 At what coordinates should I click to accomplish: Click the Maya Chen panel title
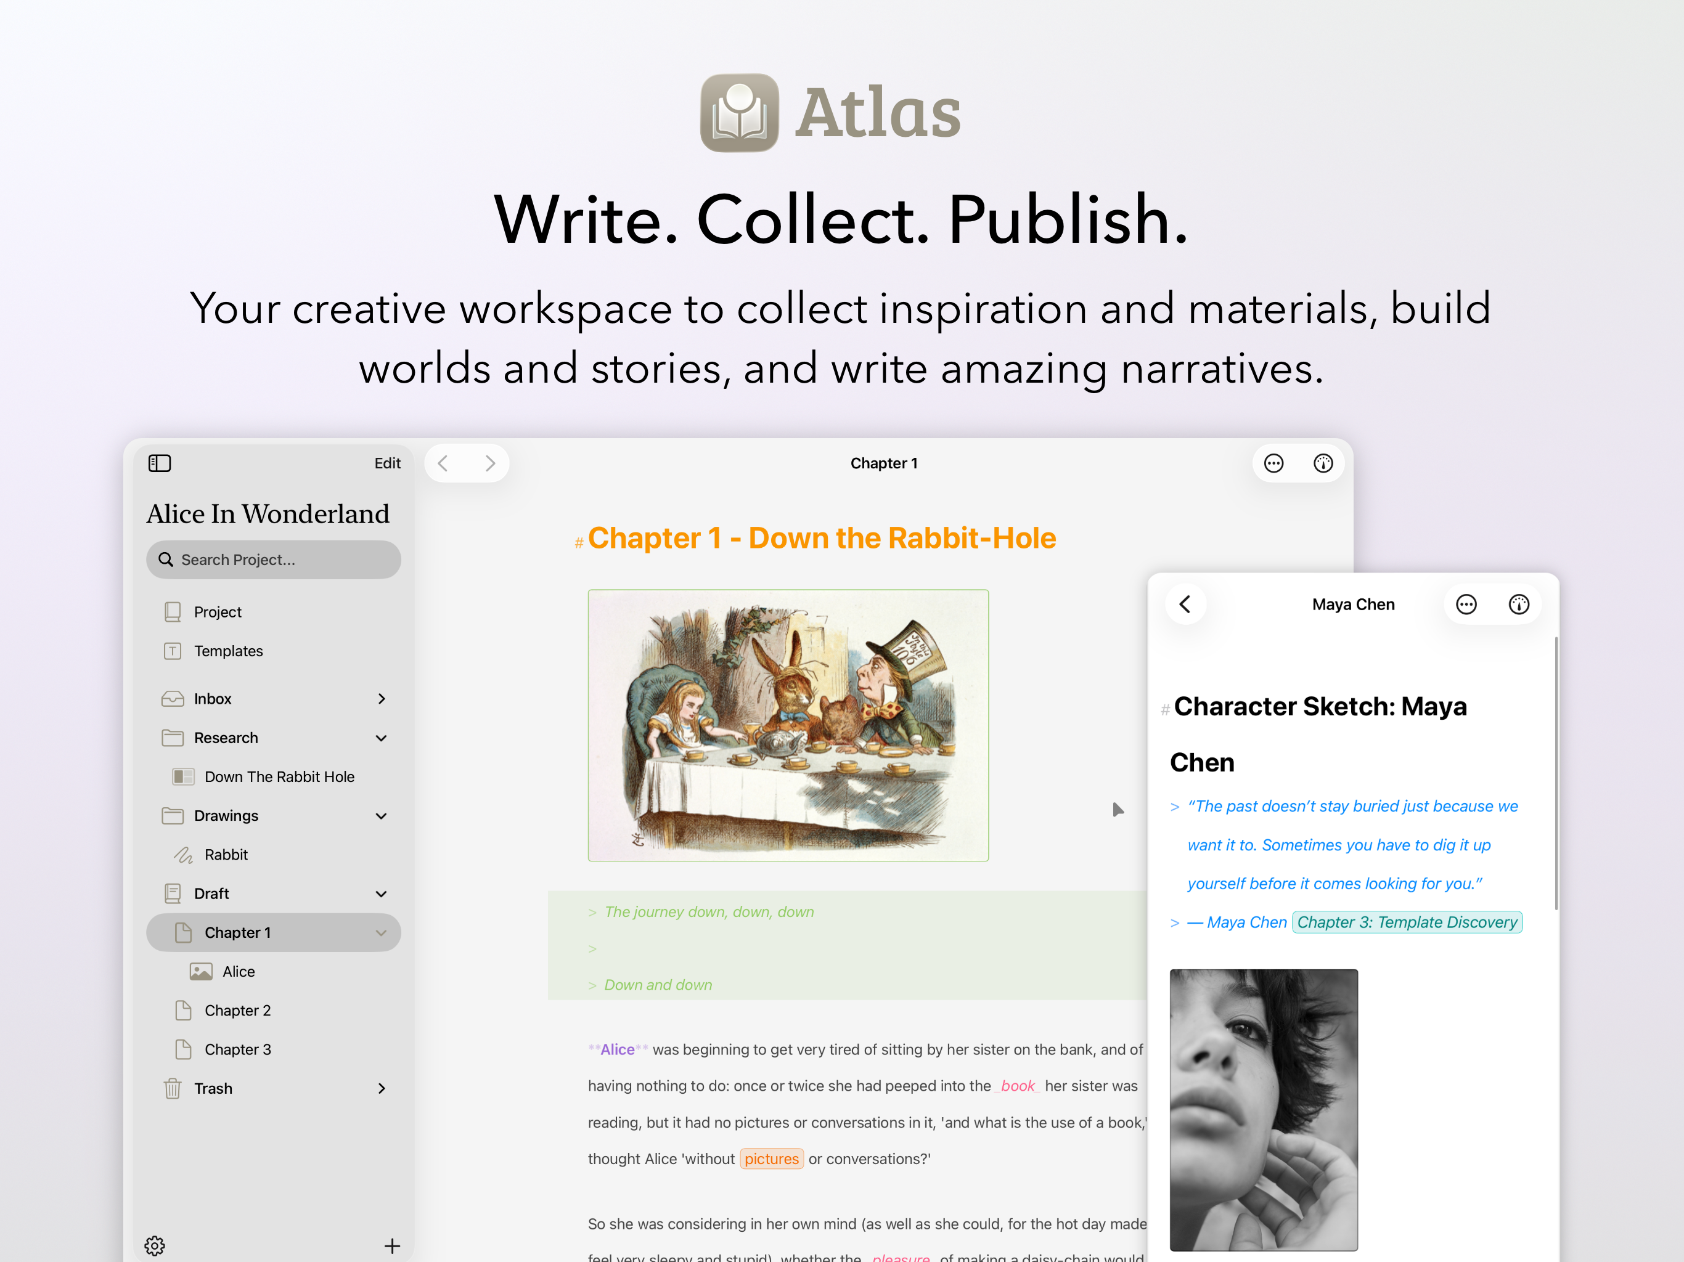tap(1353, 605)
